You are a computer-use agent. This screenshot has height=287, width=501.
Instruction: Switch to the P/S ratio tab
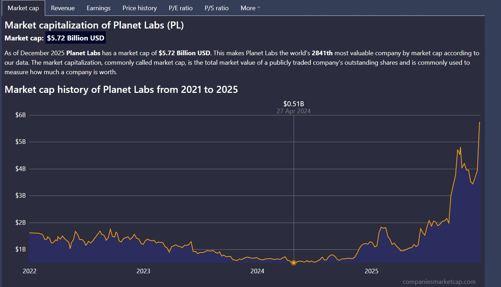pyautogui.click(x=217, y=8)
